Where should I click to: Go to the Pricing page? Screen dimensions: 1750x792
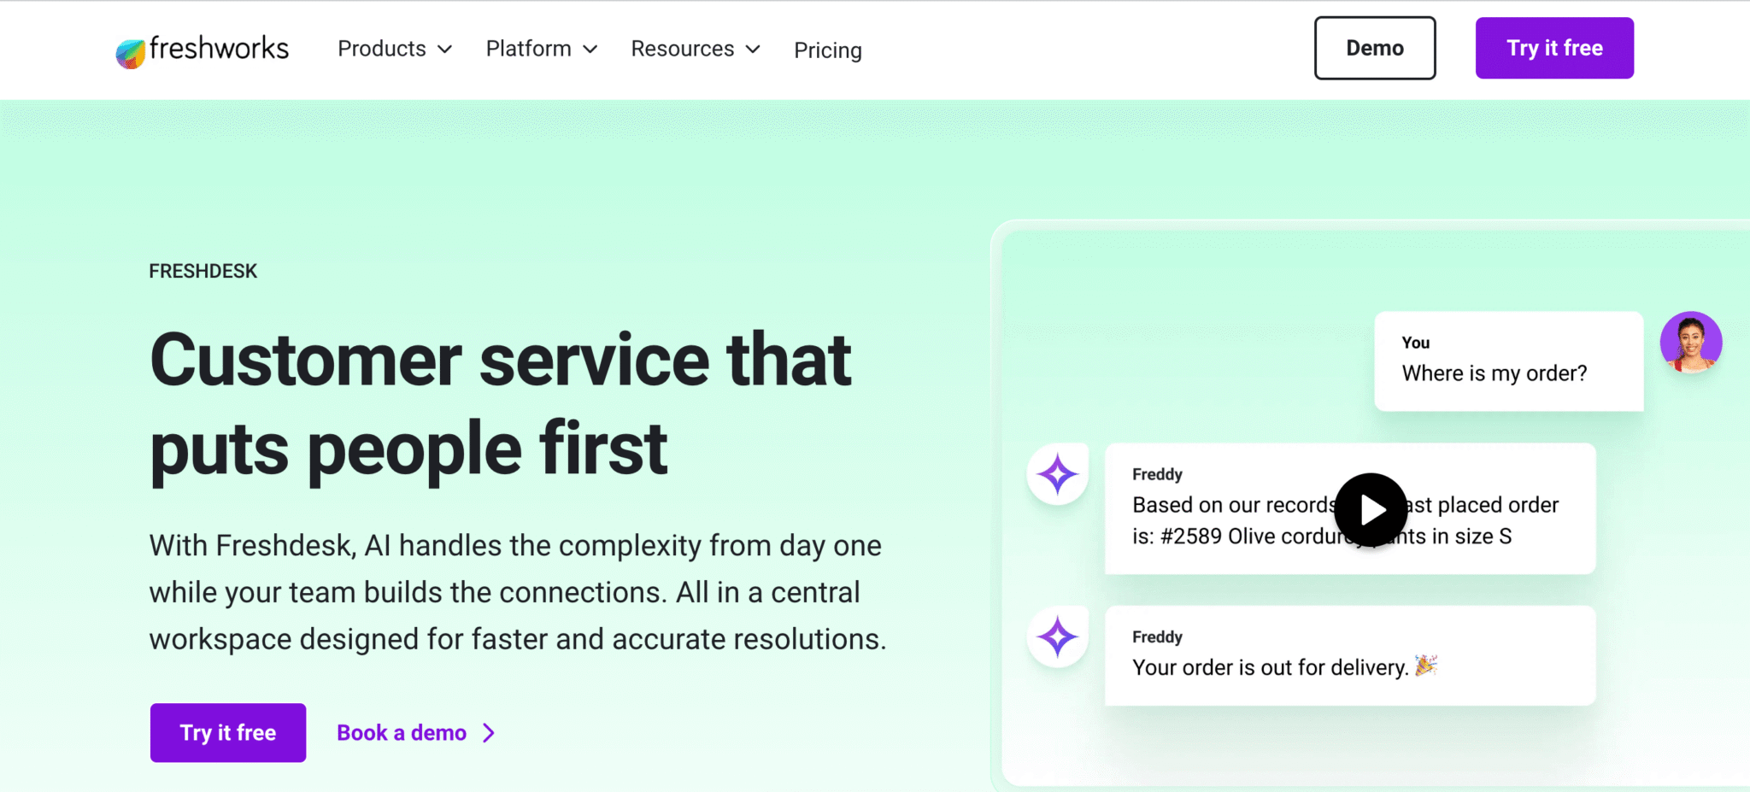(828, 50)
